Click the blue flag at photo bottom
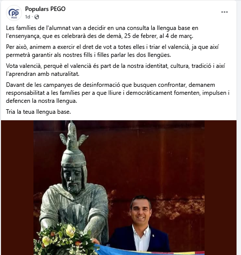The height and width of the screenshot is (255, 241). point(150,250)
